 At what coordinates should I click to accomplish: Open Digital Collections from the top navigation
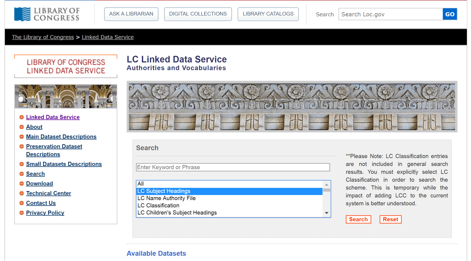click(198, 14)
